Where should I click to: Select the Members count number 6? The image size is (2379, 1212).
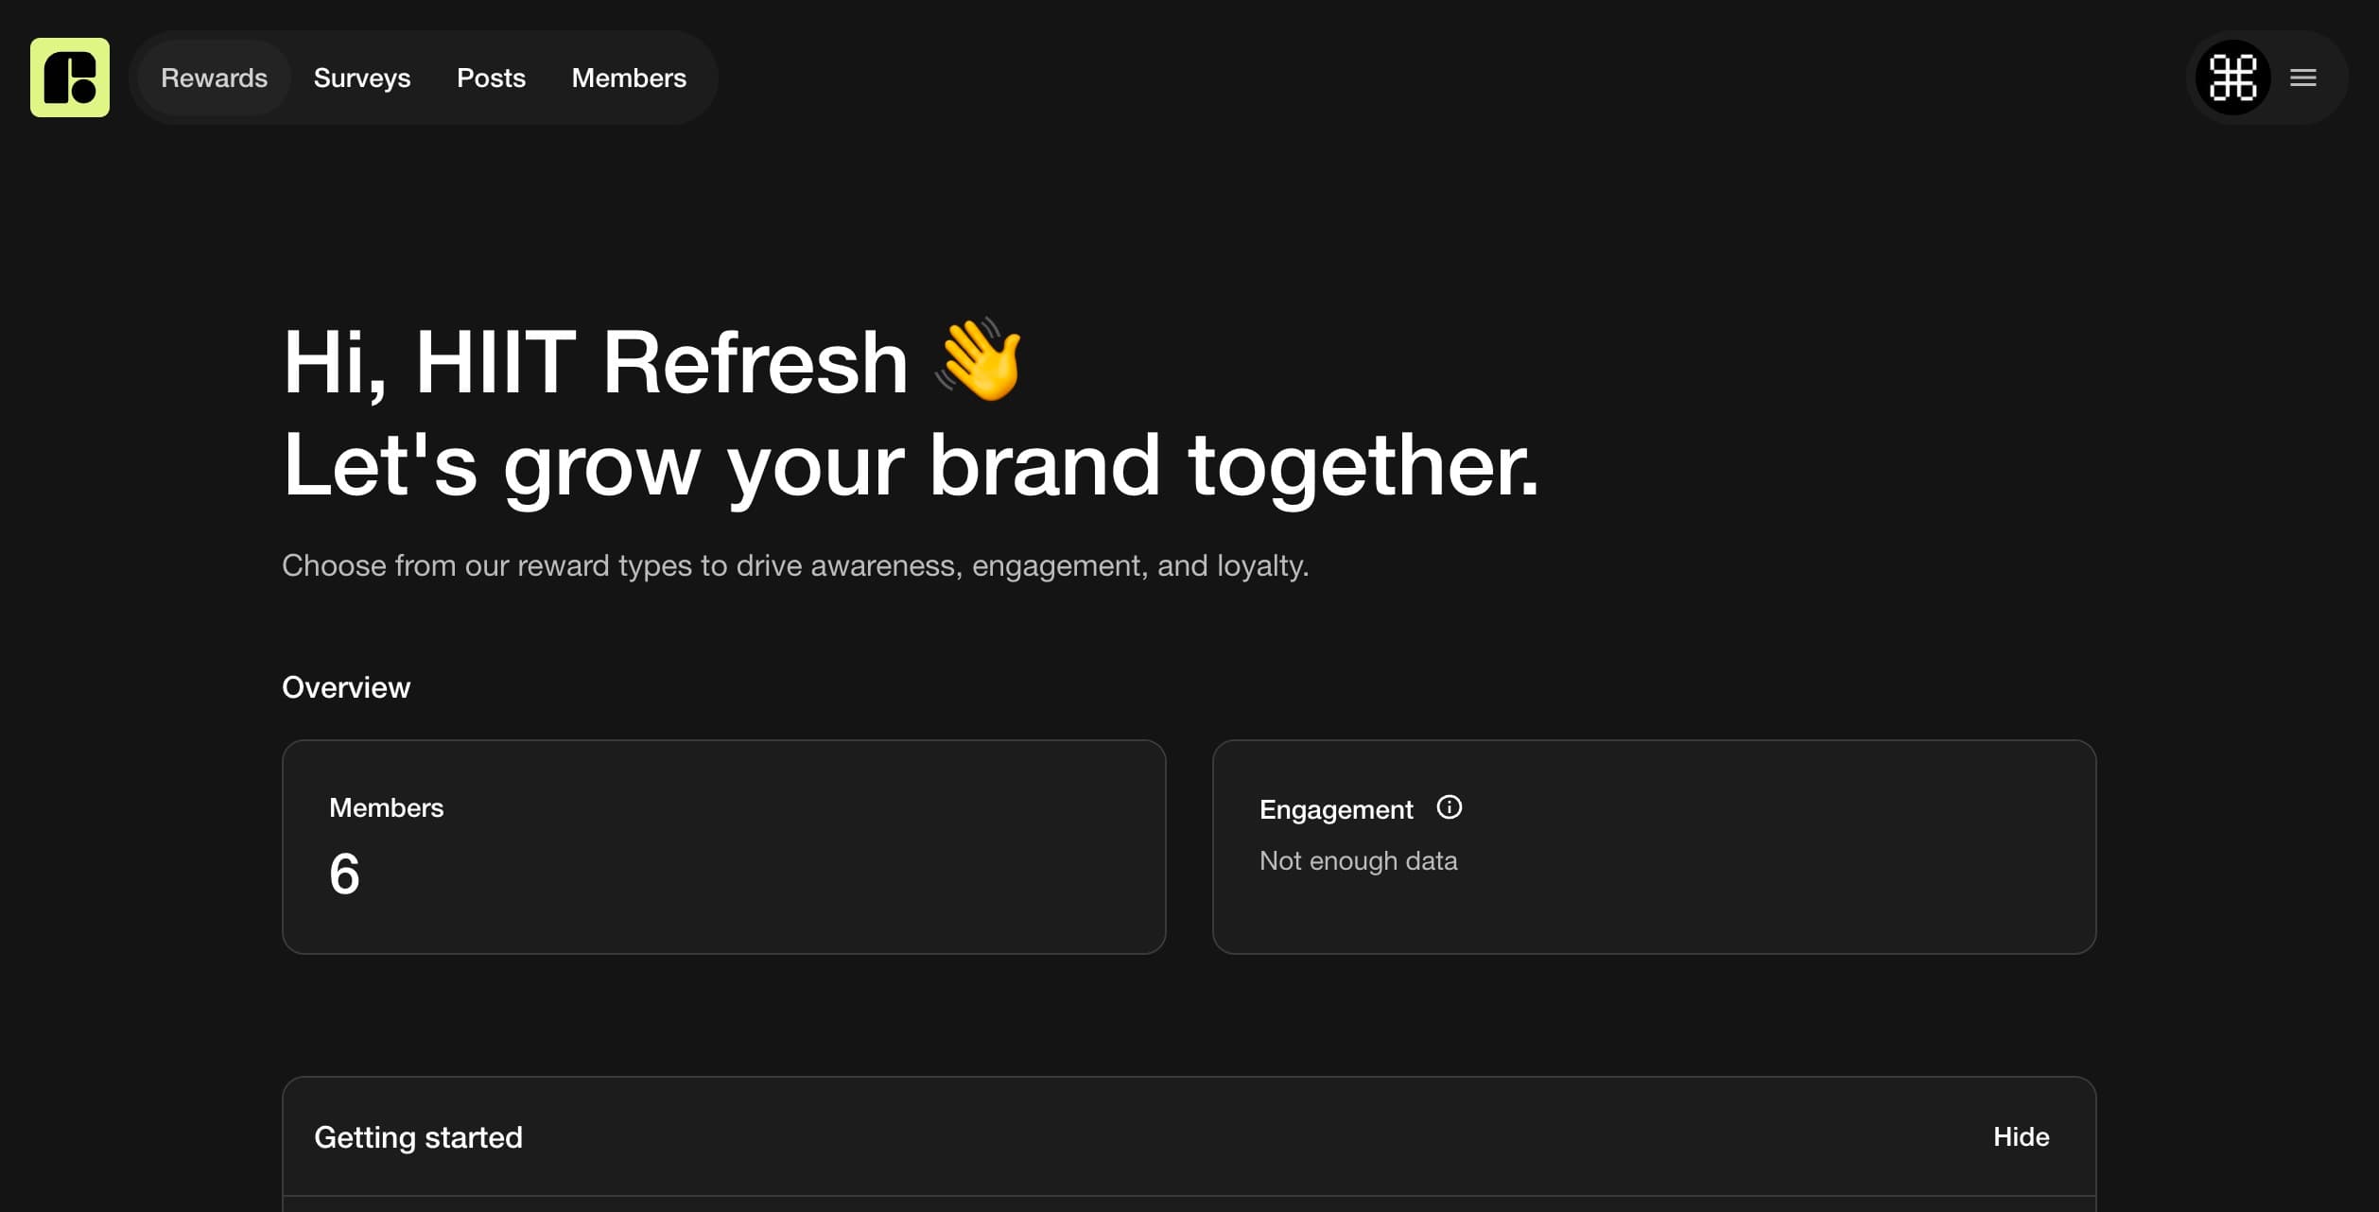344,874
